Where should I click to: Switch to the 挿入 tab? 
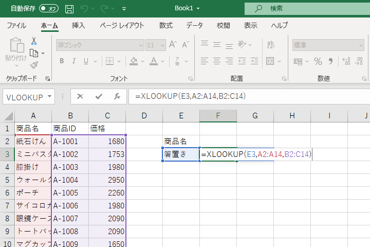[78, 25]
